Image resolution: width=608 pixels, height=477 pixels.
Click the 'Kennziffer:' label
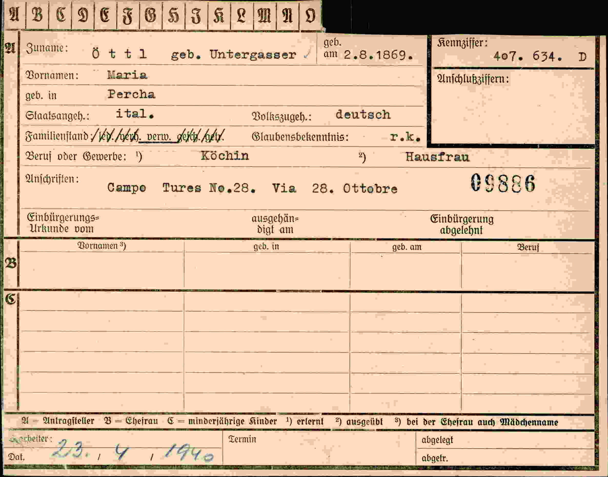(x=463, y=43)
